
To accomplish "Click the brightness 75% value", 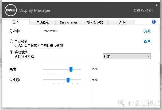I will click(x=94, y=69).
